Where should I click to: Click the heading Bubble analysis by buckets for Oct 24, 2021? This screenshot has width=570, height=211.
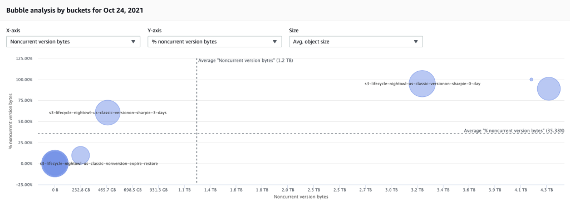tap(75, 11)
